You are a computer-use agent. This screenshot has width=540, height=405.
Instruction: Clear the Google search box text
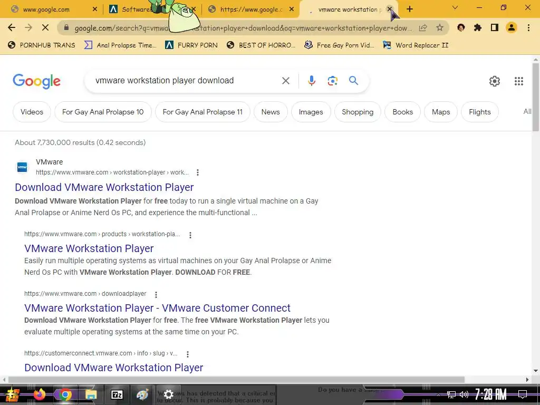[285, 81]
